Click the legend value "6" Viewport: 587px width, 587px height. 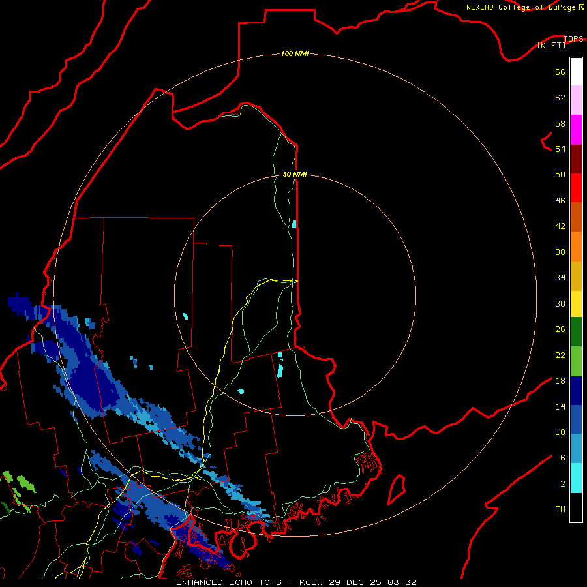pyautogui.click(x=563, y=457)
